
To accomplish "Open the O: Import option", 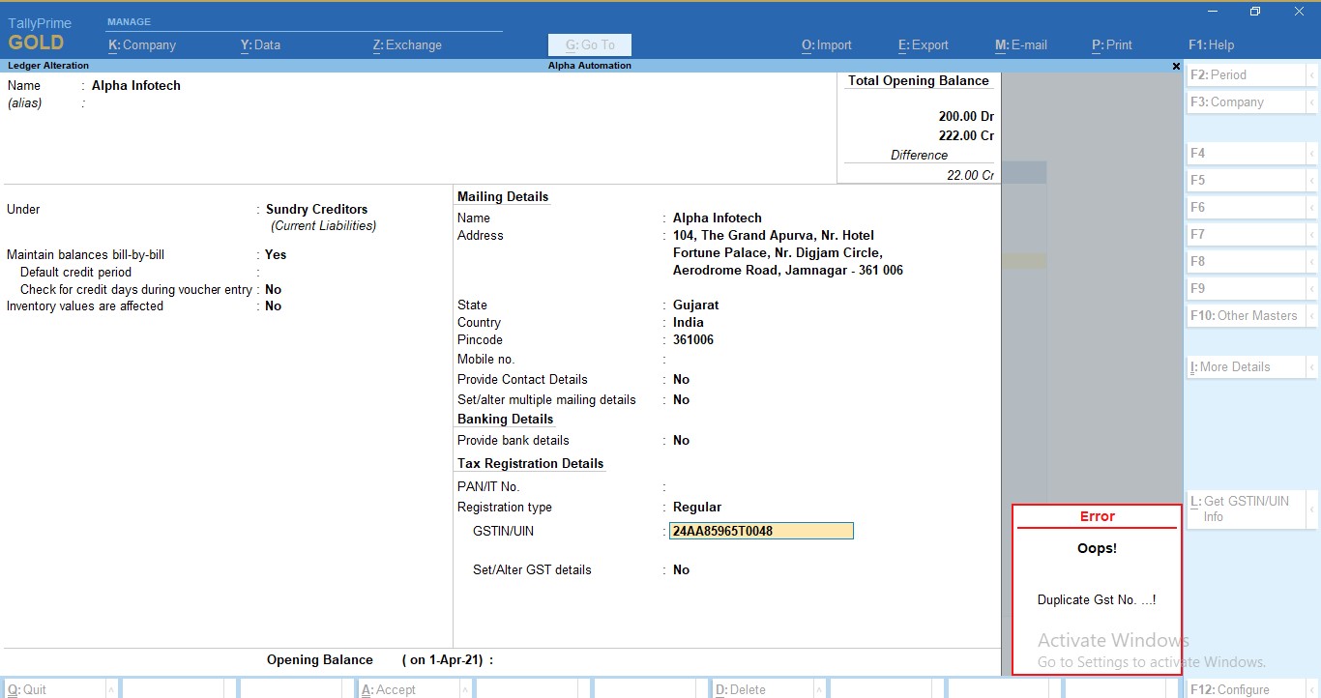I will tap(826, 44).
